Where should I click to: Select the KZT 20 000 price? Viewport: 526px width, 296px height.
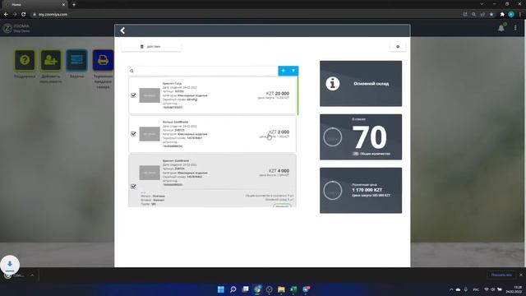[x=278, y=94]
